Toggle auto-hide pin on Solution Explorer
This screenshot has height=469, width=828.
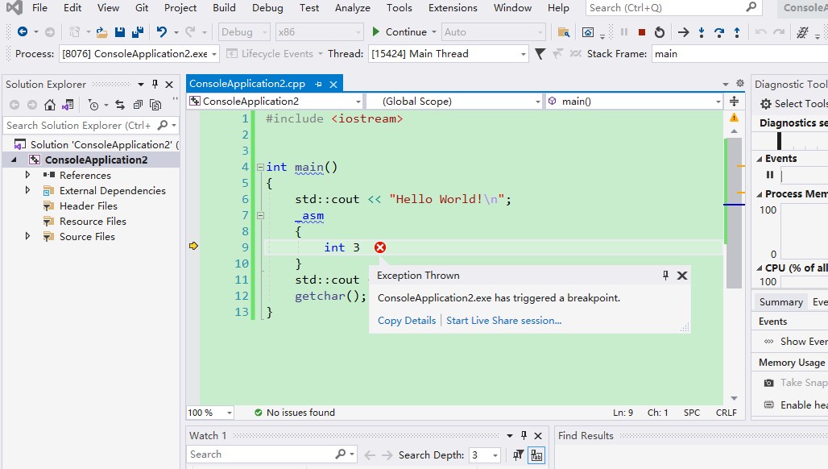pyautogui.click(x=155, y=84)
